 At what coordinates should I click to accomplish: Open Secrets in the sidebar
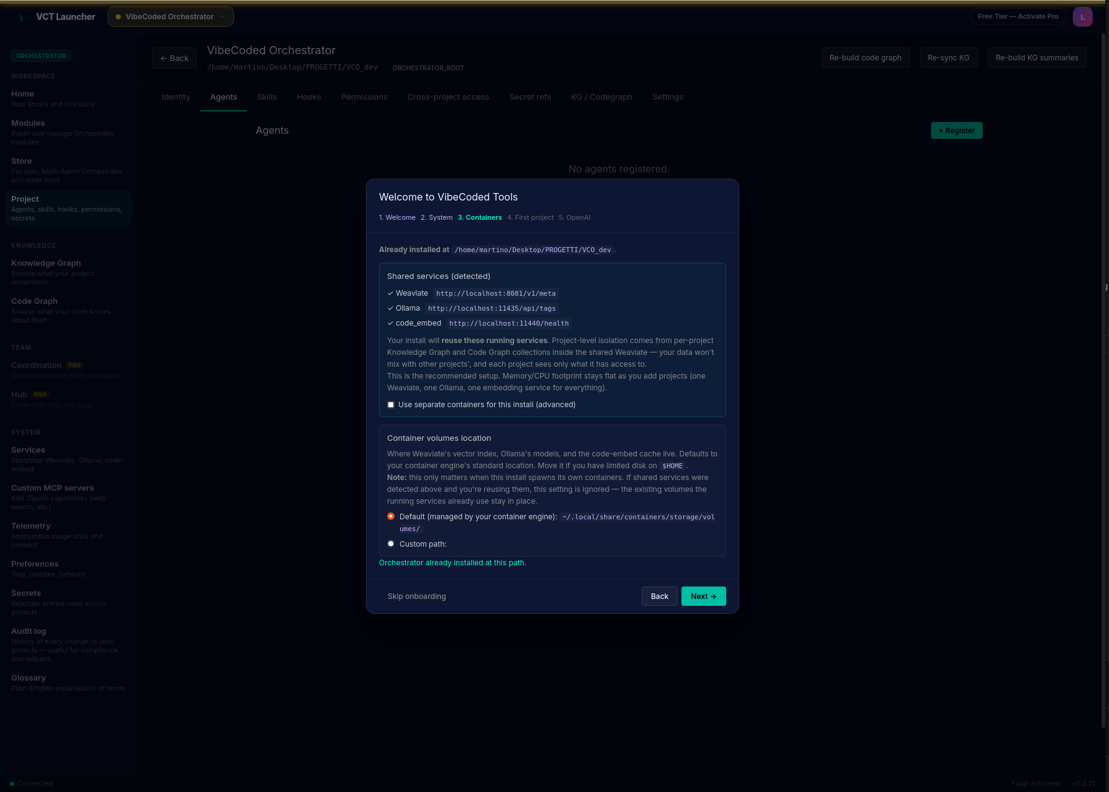[x=68, y=602]
